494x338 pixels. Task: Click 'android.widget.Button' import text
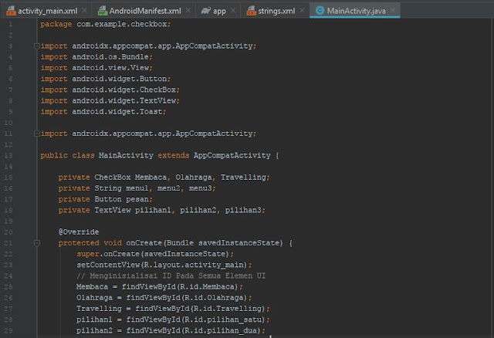(120, 79)
